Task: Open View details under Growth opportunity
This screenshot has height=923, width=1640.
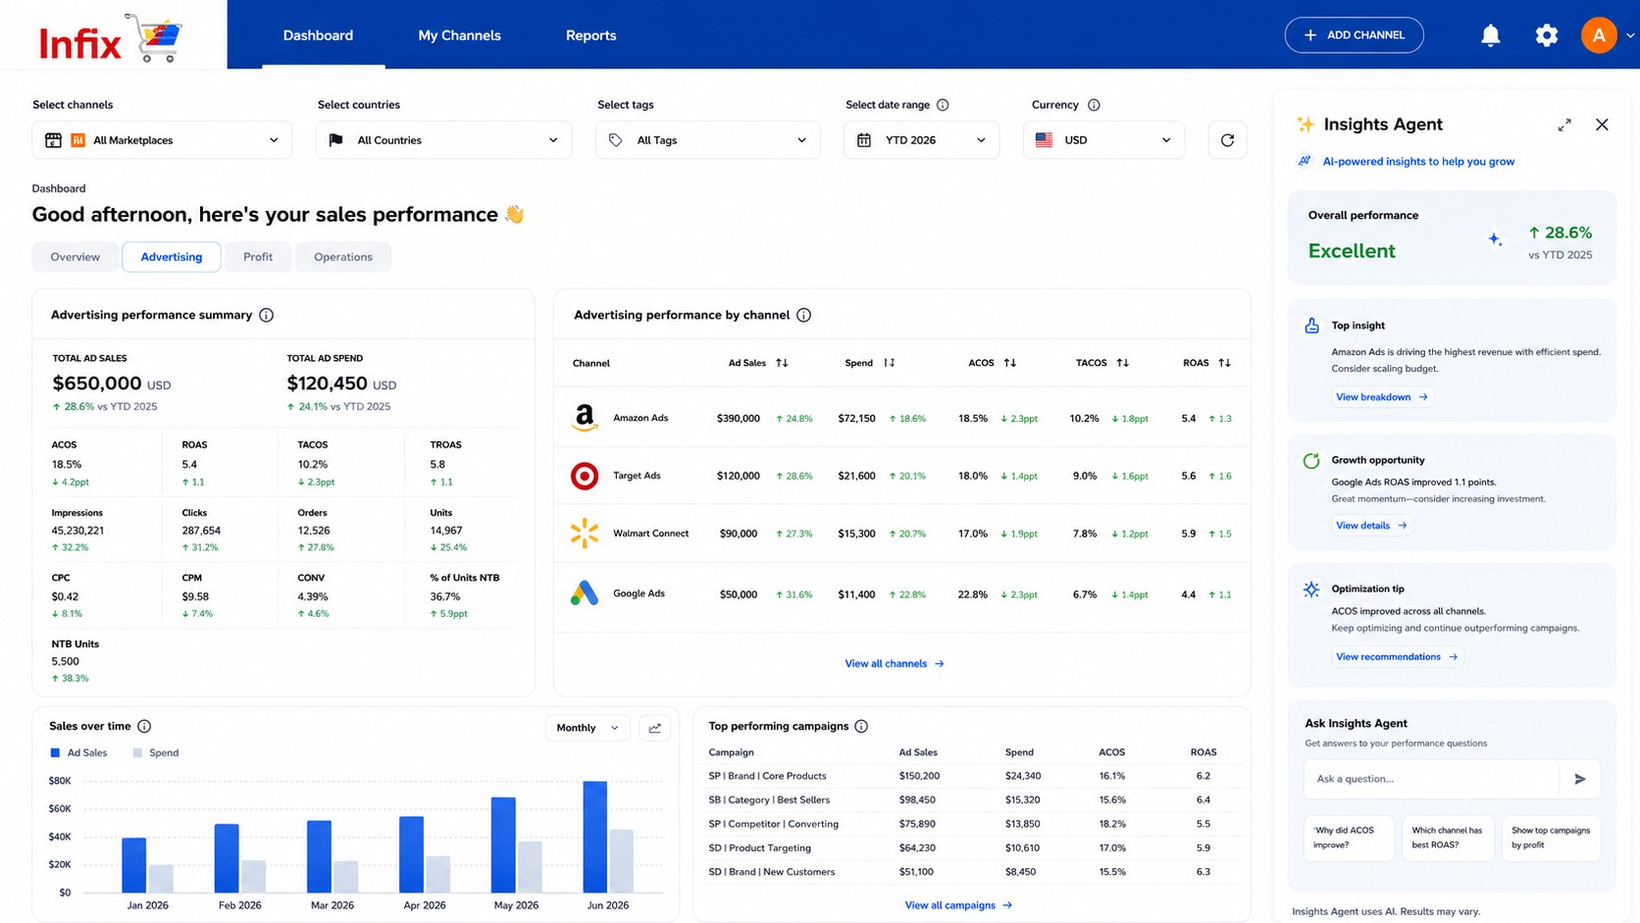Action: [x=1371, y=526]
